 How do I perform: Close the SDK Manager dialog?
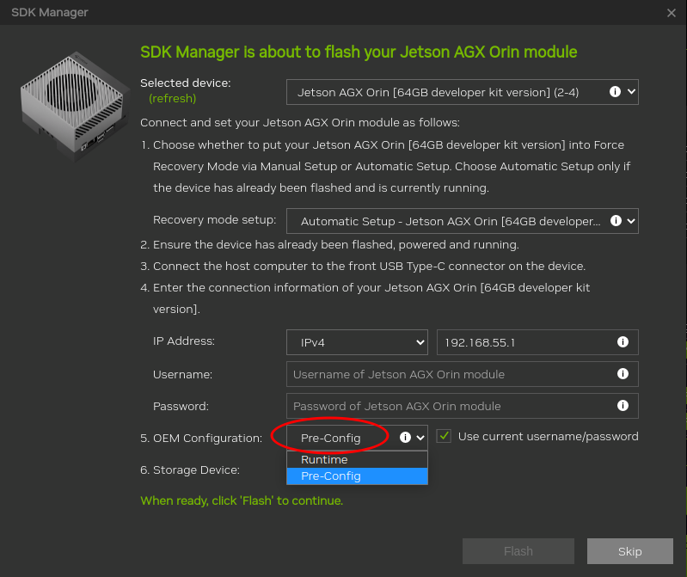tap(672, 13)
